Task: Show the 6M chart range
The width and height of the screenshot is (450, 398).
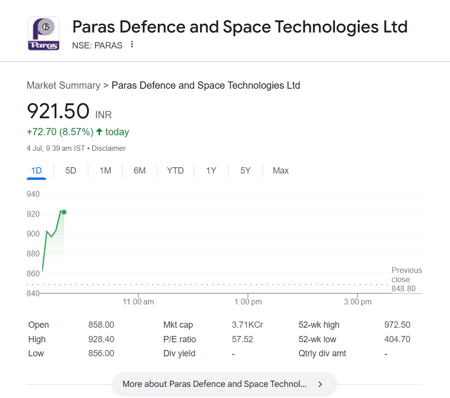Action: coord(140,171)
